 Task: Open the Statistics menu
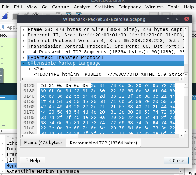coord(104,7)
